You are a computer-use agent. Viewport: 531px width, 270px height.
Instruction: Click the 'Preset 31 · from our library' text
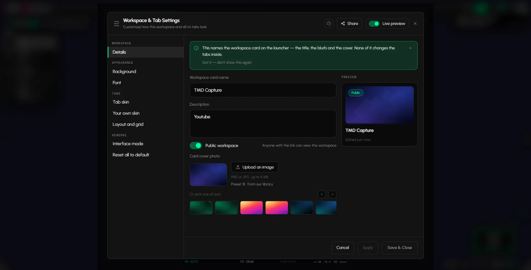(x=252, y=184)
